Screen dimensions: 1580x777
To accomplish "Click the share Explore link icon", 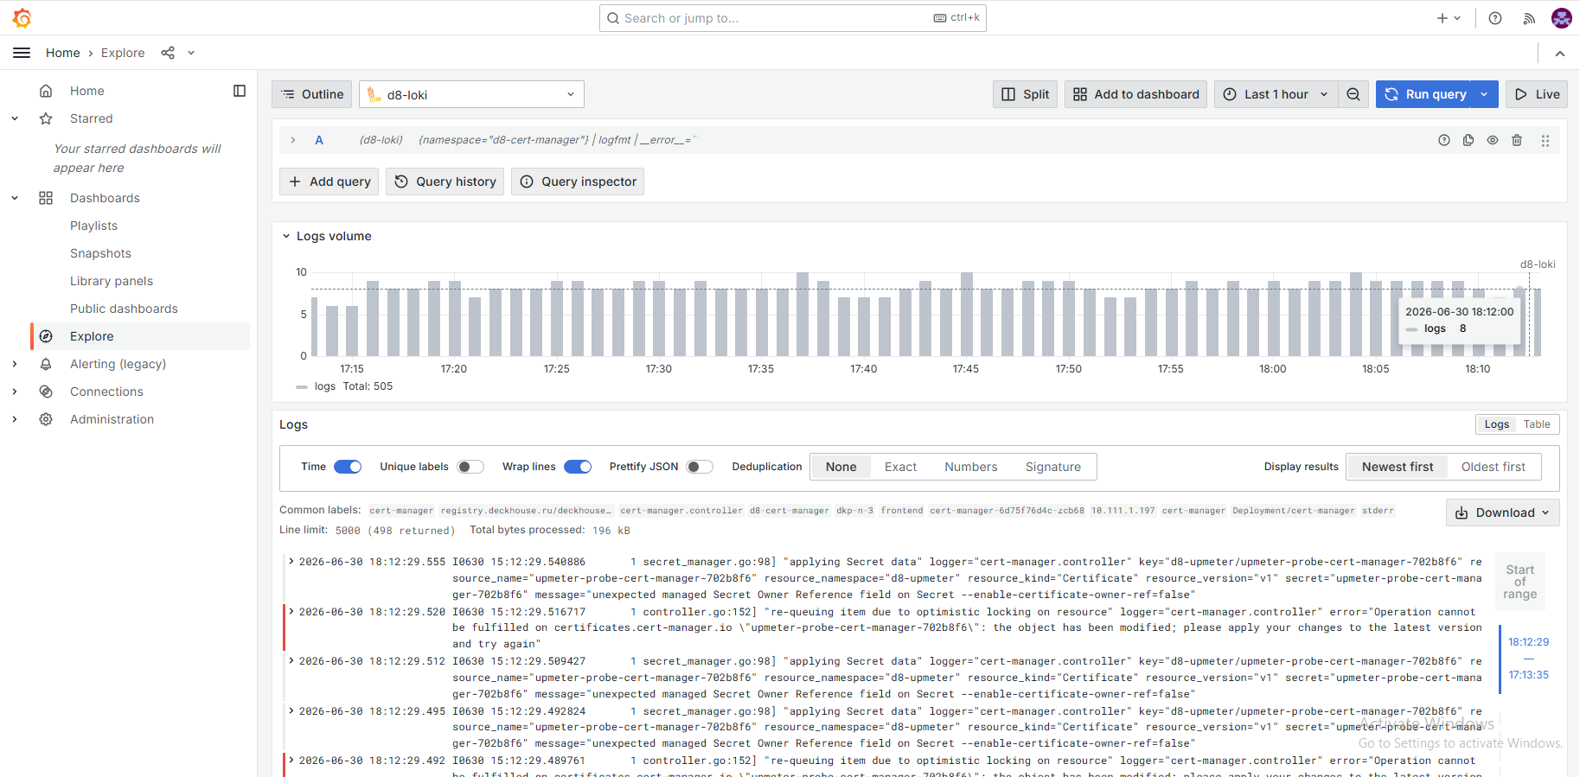I will click(168, 53).
